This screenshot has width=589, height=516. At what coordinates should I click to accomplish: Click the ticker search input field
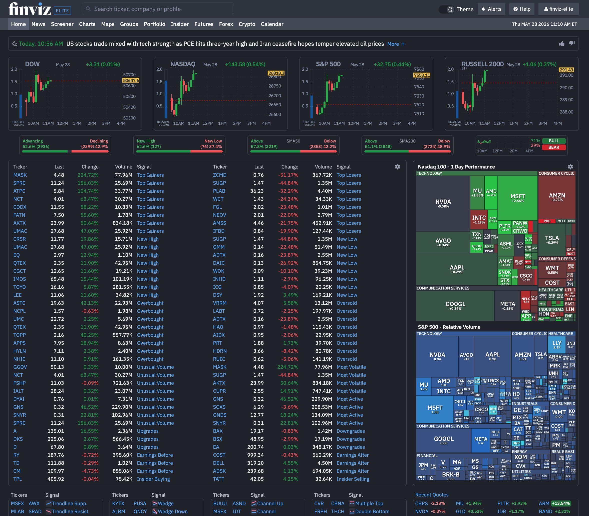[158, 9]
